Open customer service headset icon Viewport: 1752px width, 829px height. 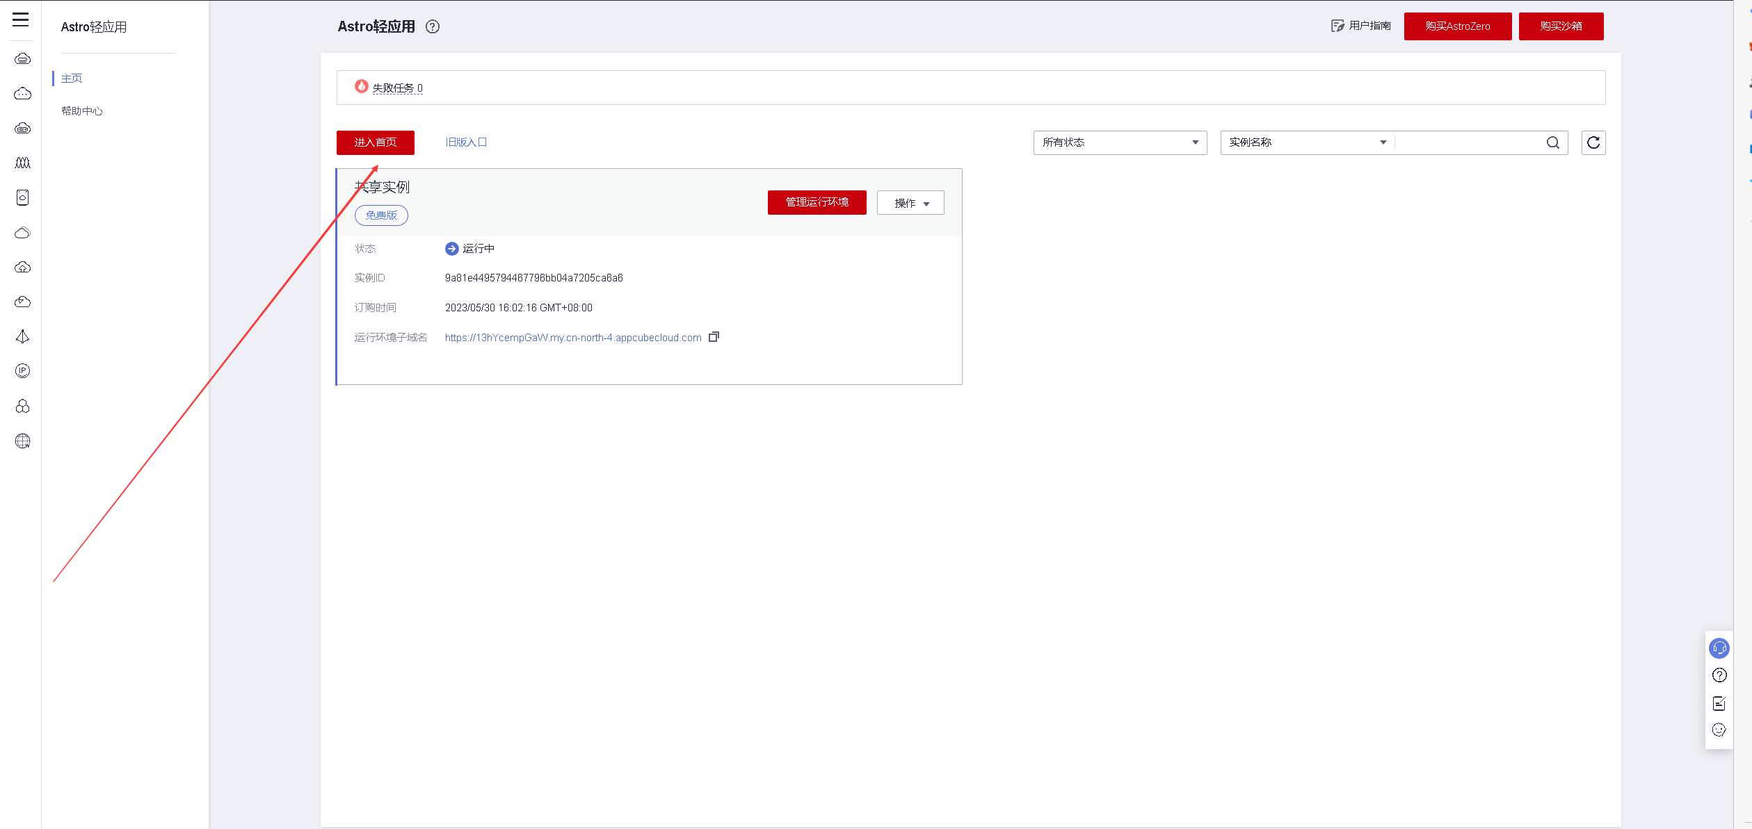[1719, 648]
